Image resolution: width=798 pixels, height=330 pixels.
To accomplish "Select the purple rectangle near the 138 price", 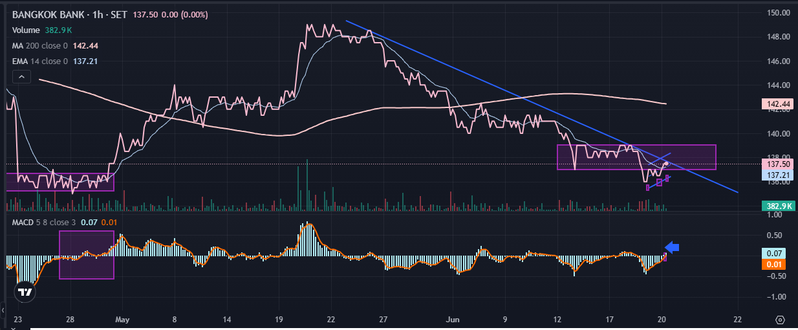I will (x=636, y=157).
